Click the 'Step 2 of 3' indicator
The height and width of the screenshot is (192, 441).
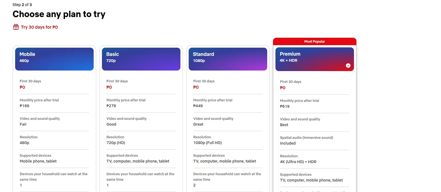22,5
